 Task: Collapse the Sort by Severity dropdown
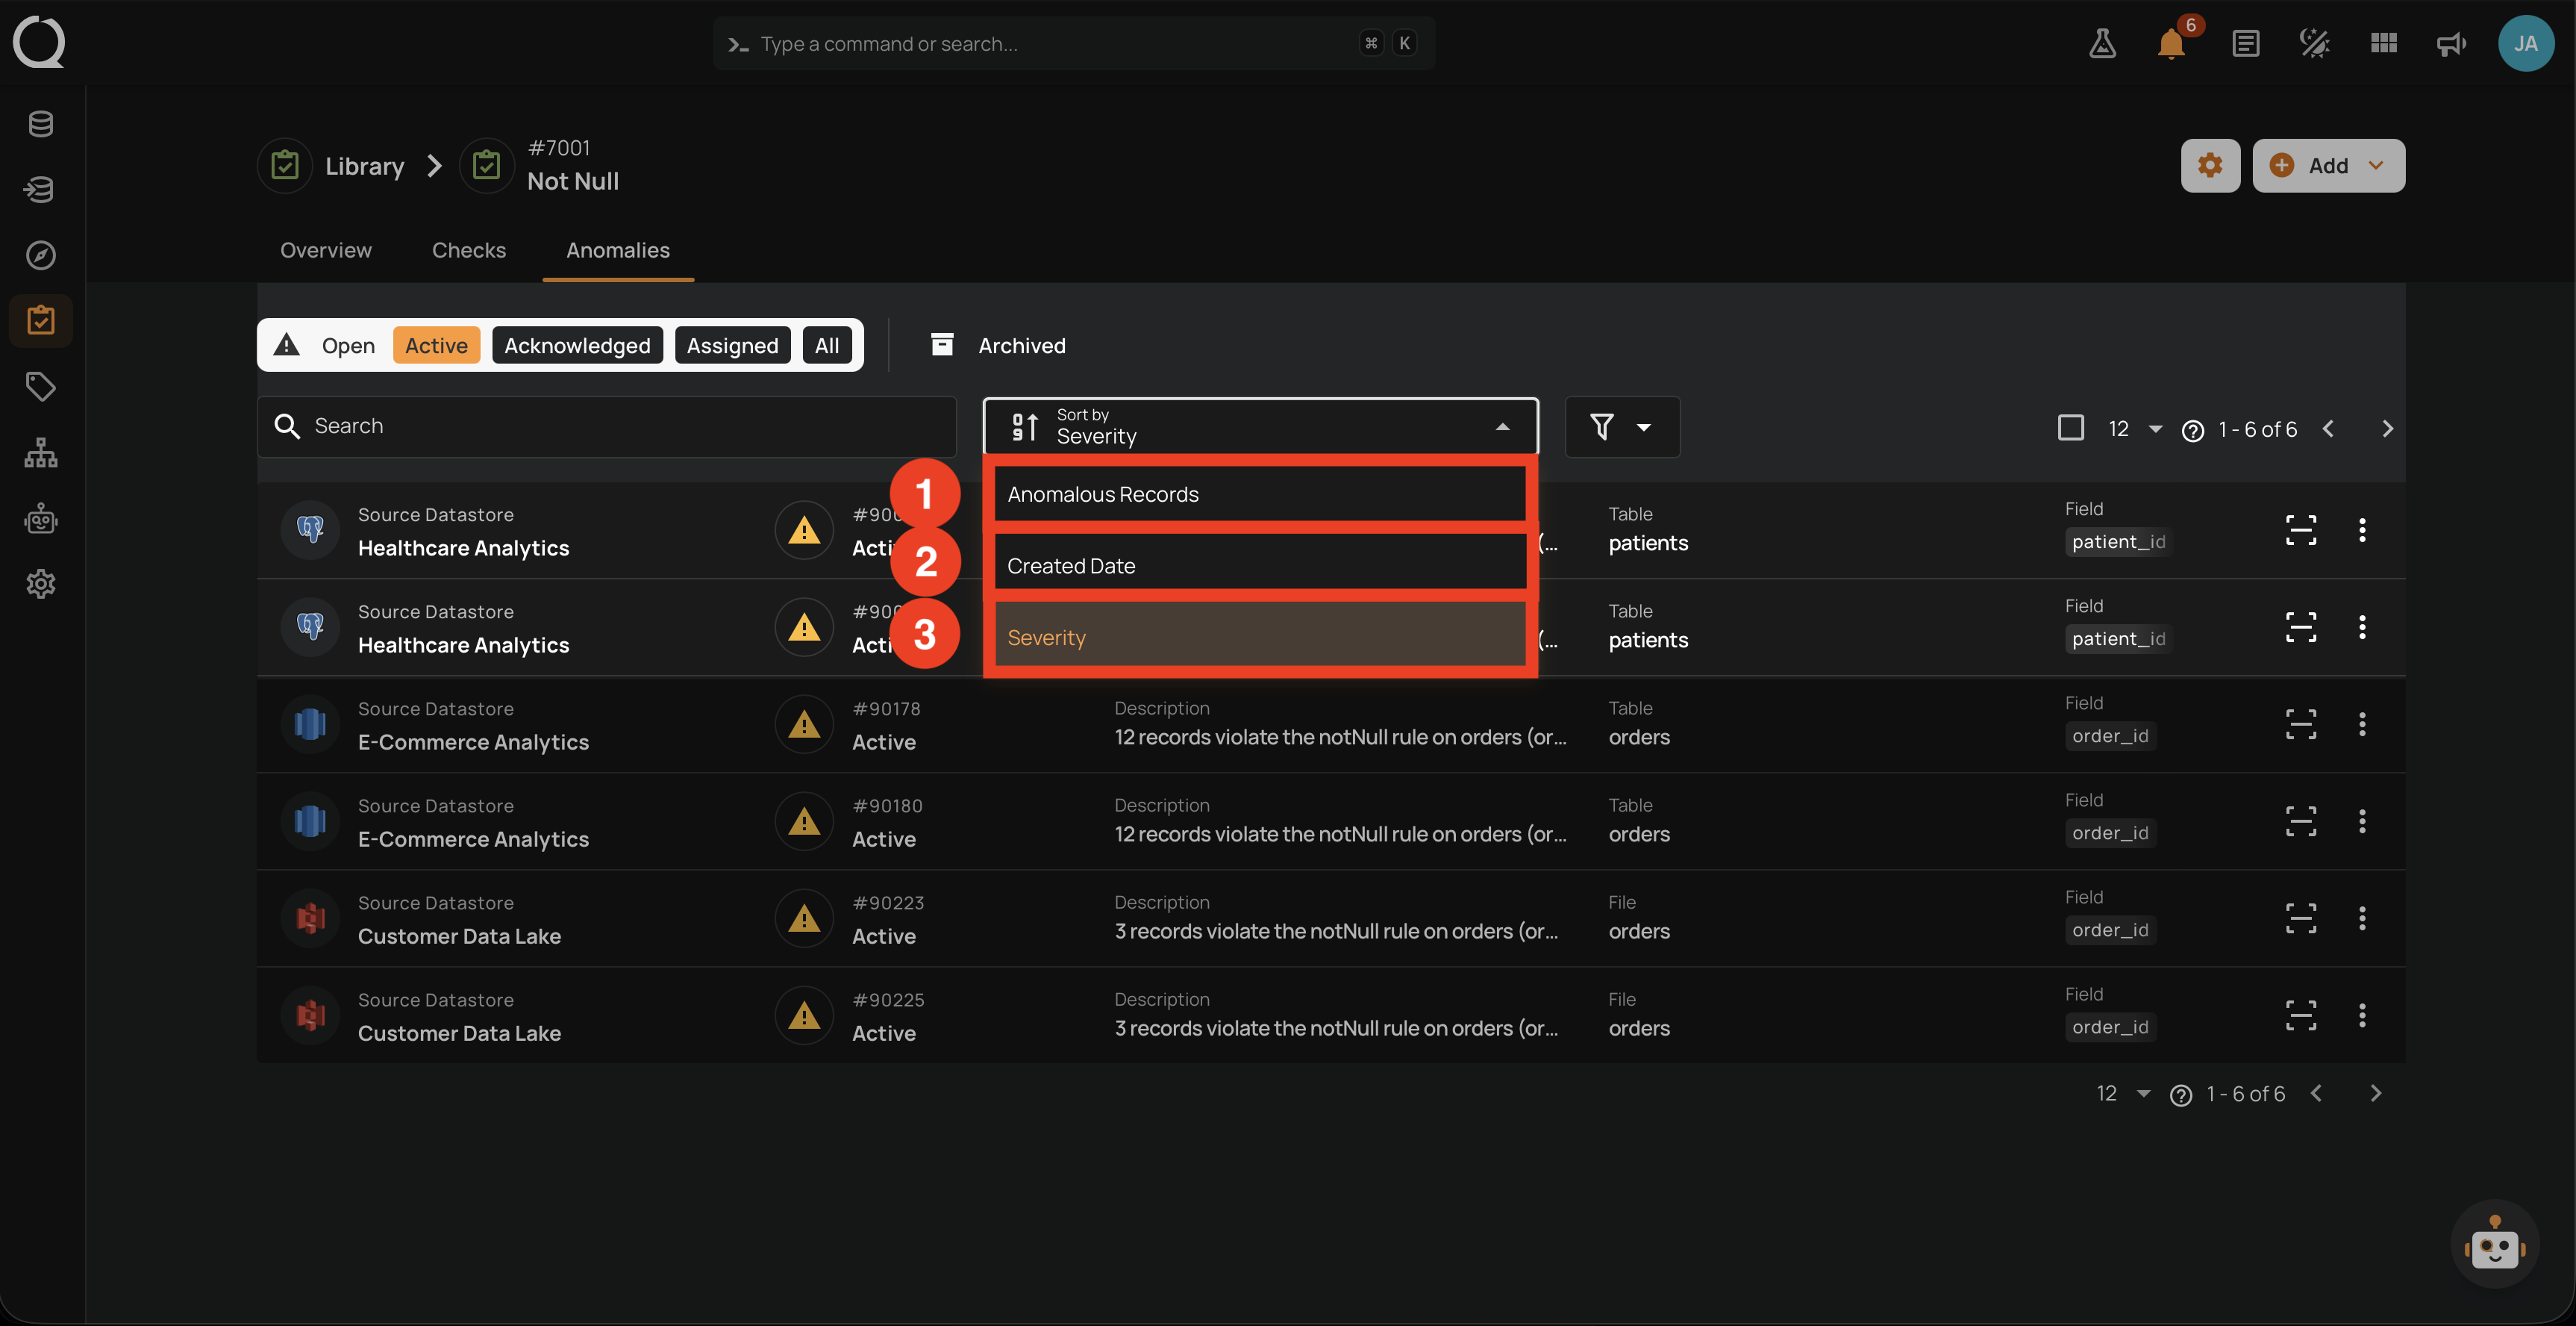coord(1260,426)
